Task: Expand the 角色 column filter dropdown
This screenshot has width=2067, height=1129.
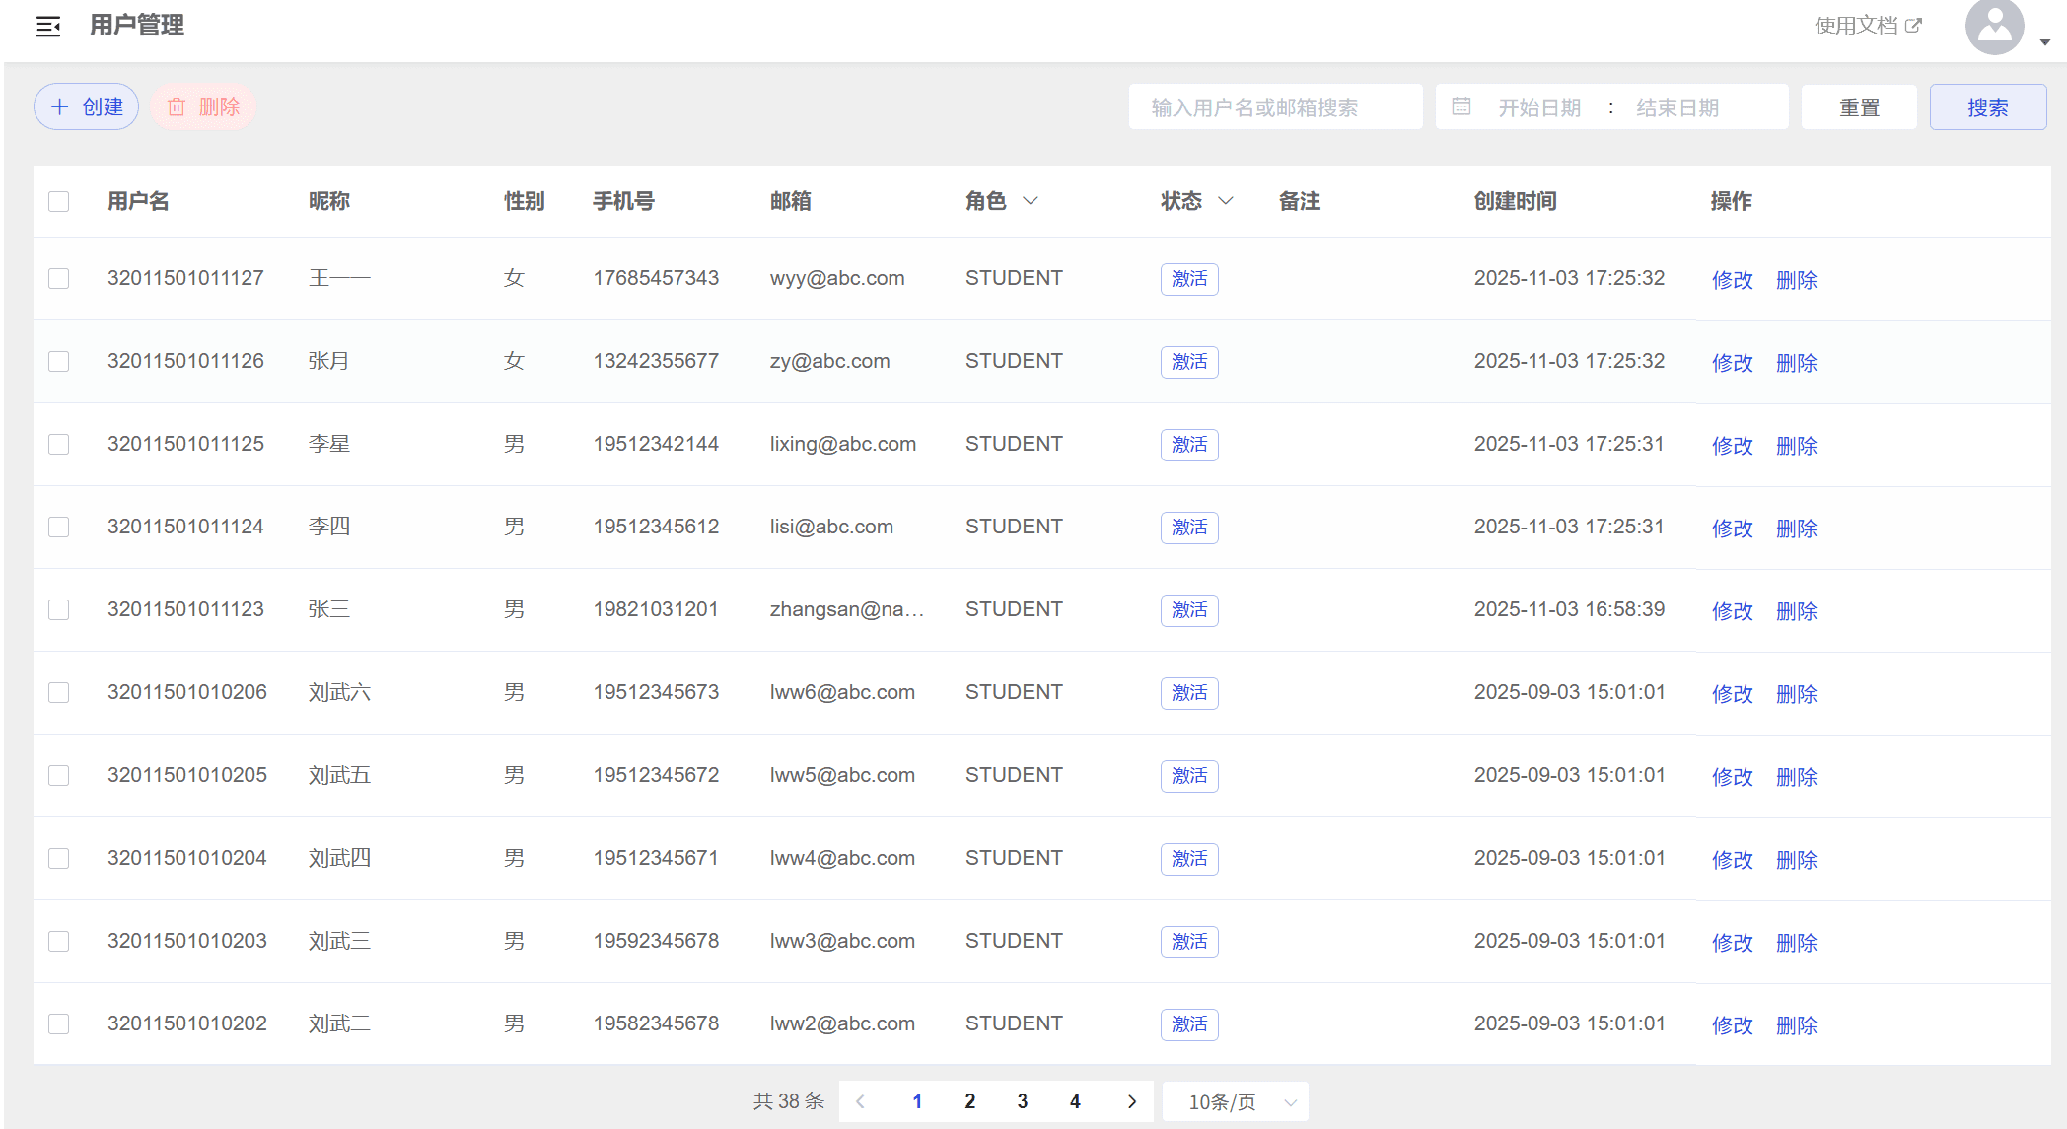Action: pyautogui.click(x=1031, y=201)
